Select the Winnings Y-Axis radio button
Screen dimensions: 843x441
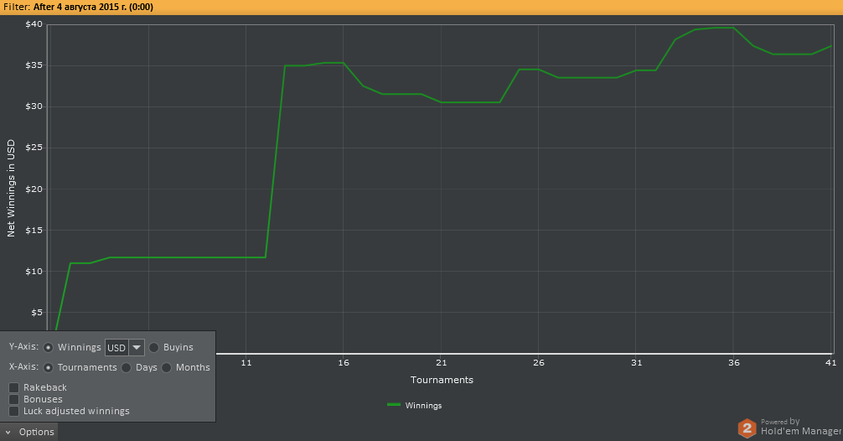click(49, 347)
